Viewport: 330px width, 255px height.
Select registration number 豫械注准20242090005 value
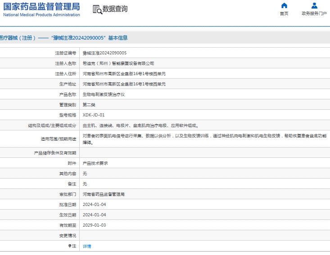104,53
